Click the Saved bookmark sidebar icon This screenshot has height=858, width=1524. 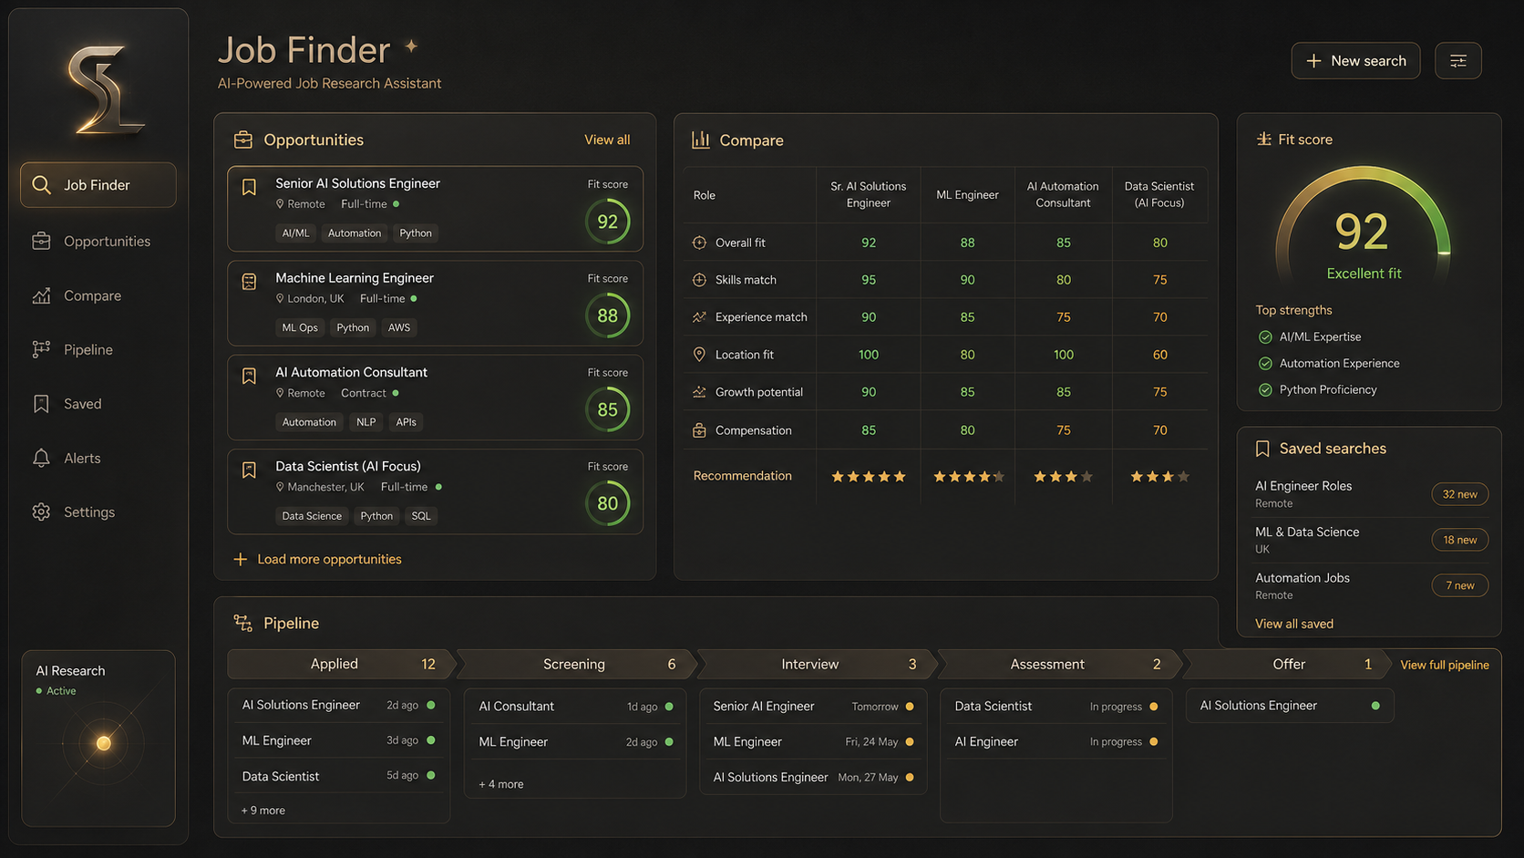click(41, 404)
